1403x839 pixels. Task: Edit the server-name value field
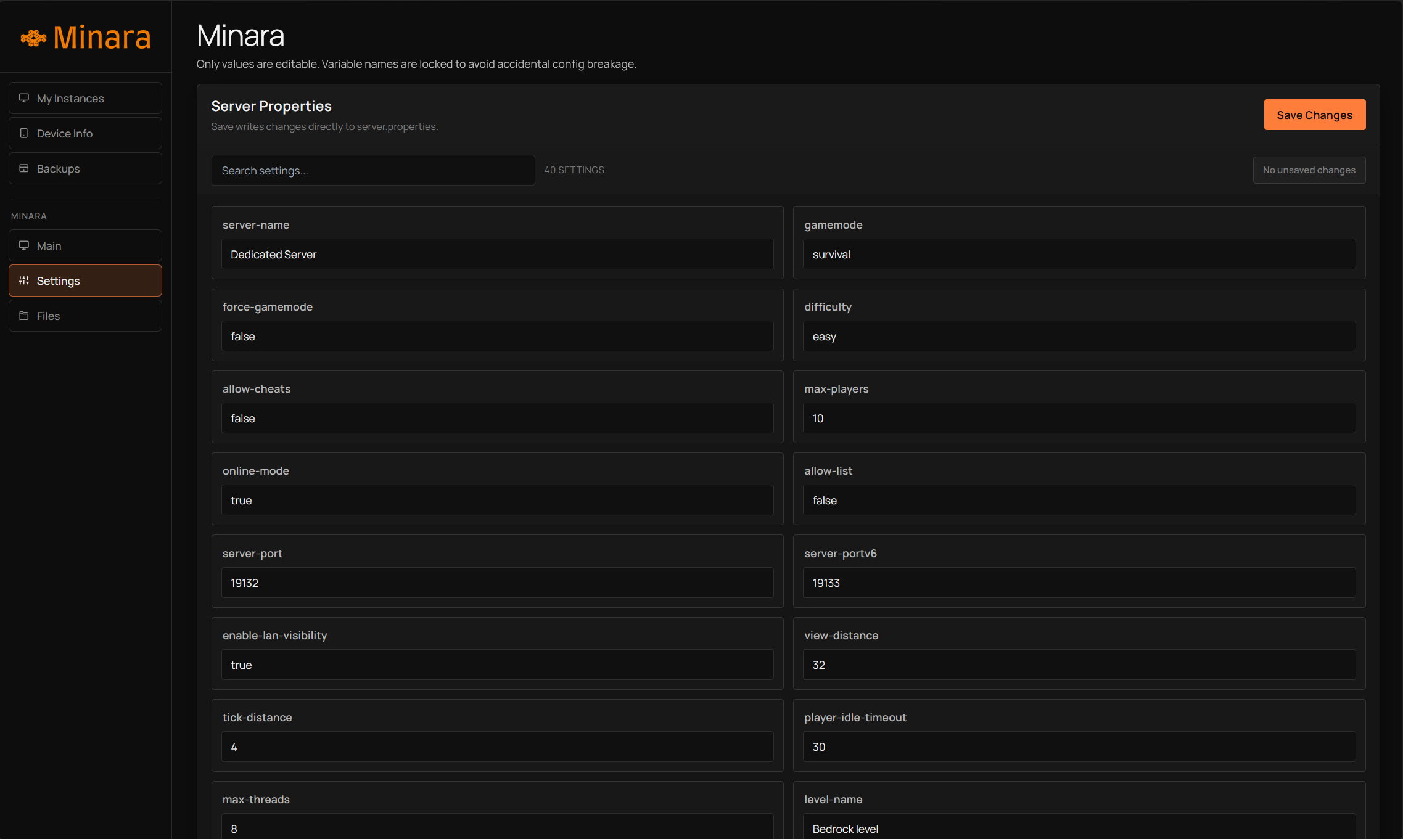[497, 254]
